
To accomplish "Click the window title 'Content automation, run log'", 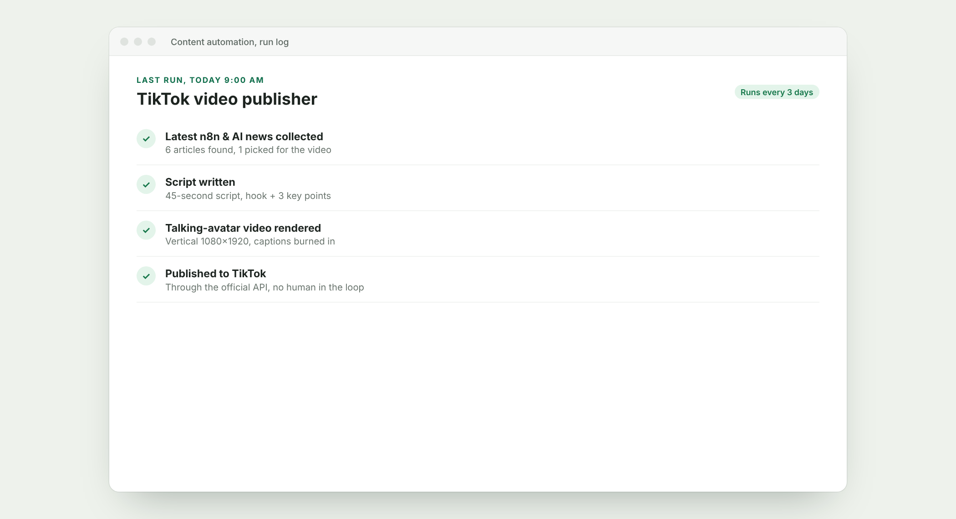I will pos(229,42).
